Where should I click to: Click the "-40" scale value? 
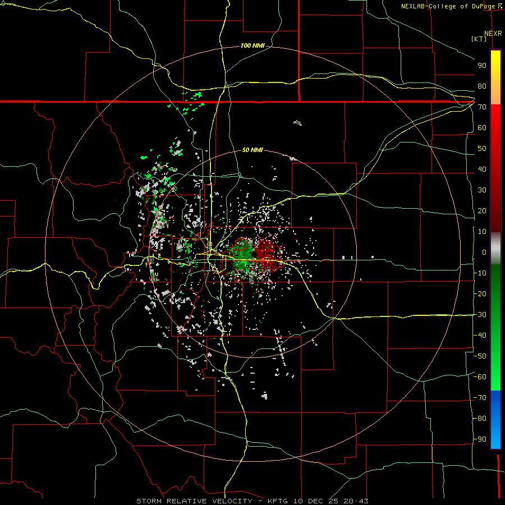pyautogui.click(x=480, y=336)
